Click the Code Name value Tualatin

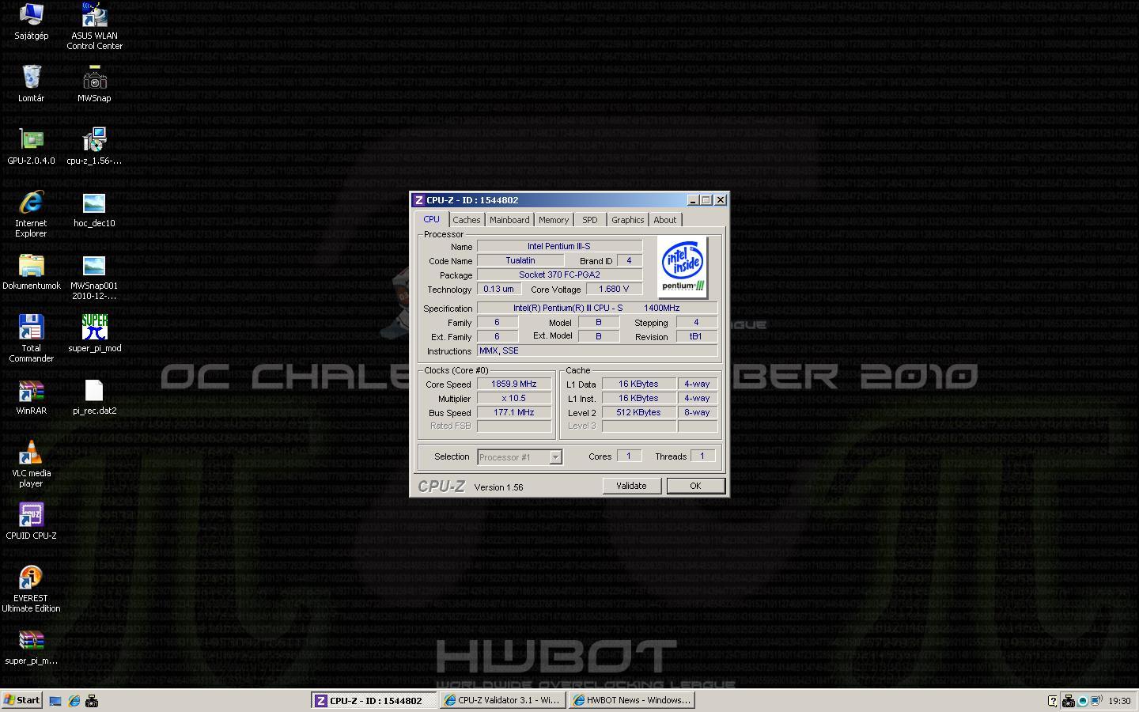point(520,260)
